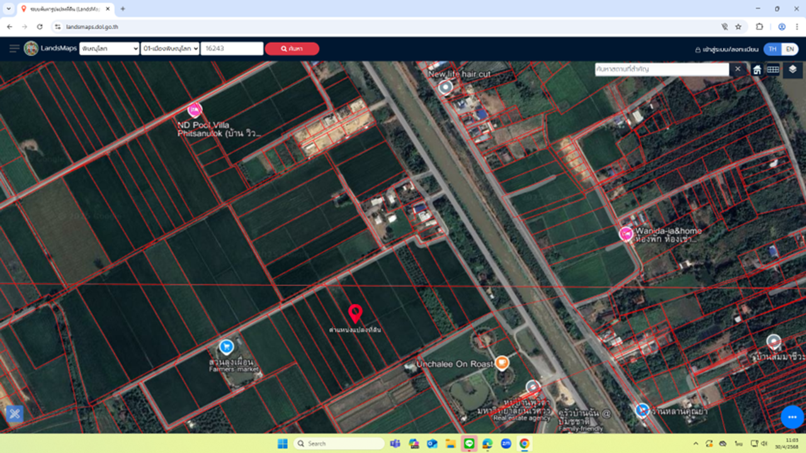Expand the province dropdown

pos(110,48)
